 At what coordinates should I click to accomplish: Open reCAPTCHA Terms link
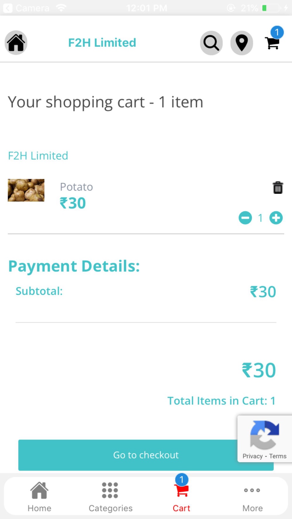pyautogui.click(x=278, y=456)
